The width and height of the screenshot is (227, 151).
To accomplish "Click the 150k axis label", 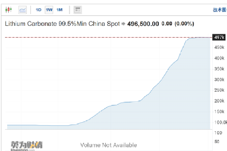I will (x=219, y=112).
